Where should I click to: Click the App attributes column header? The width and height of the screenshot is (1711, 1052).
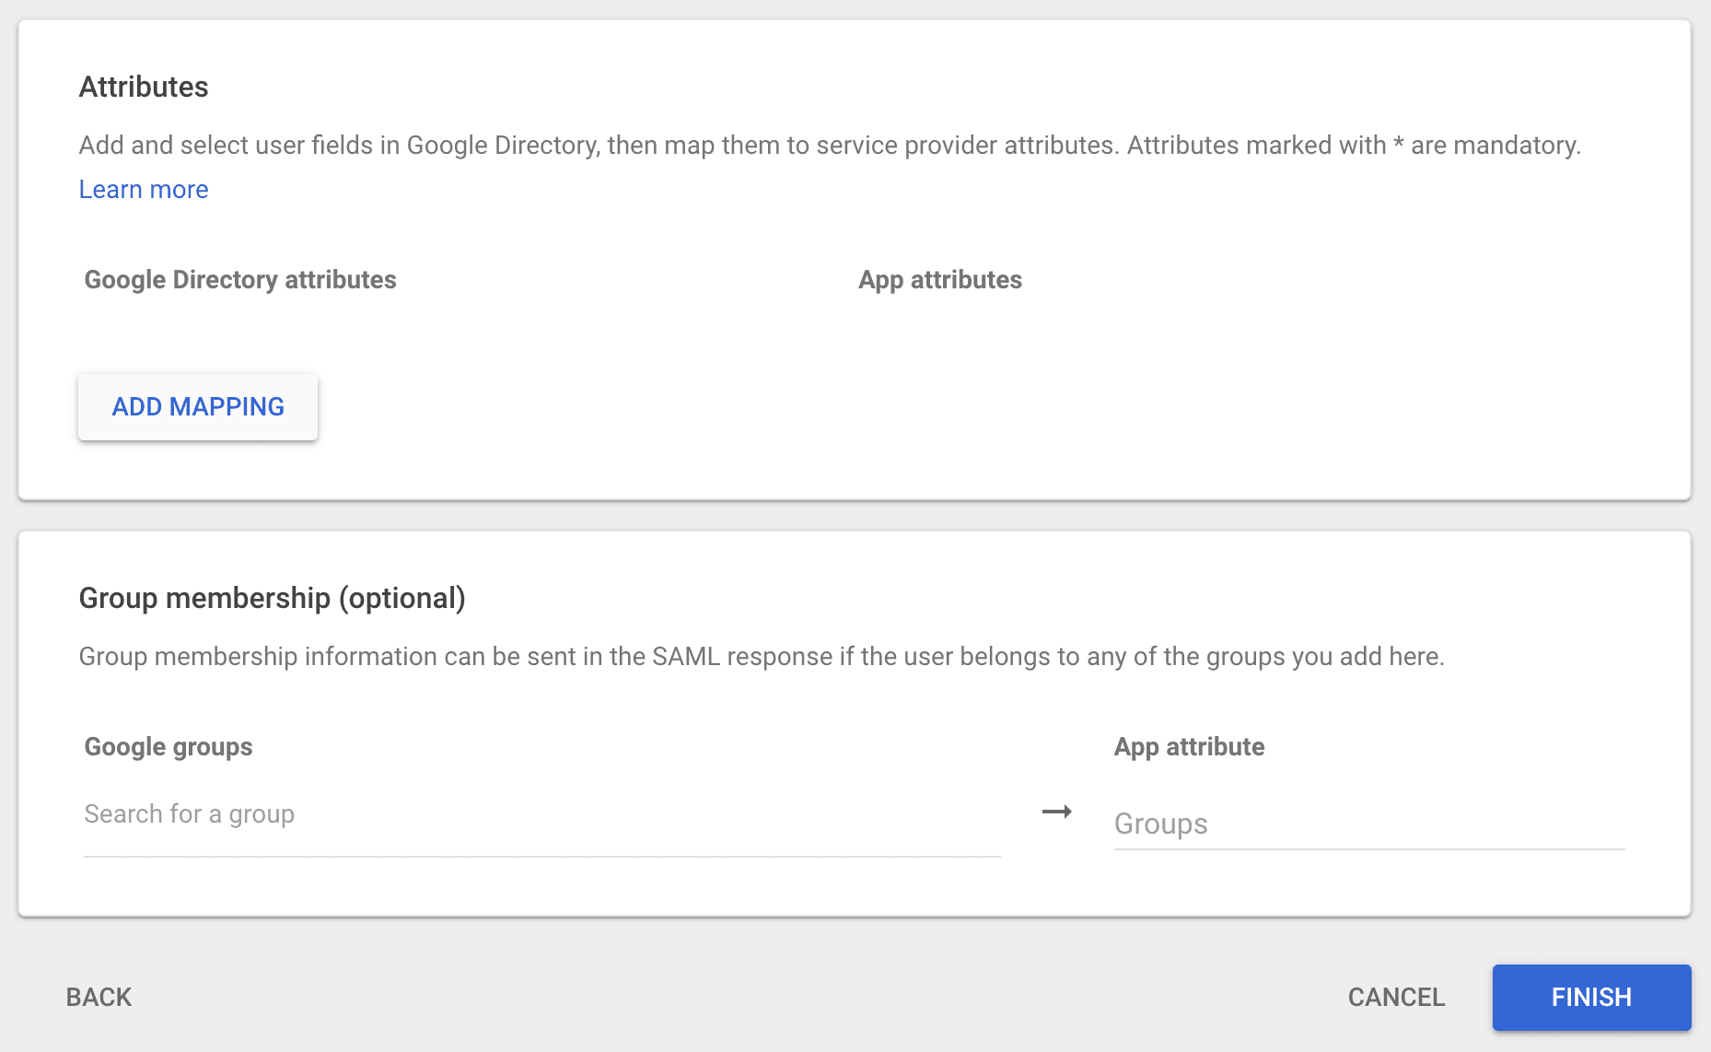click(939, 280)
